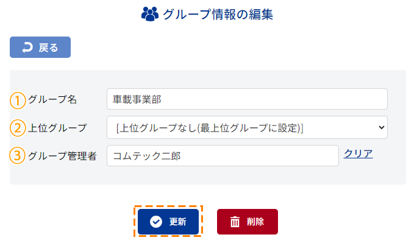Go back using the 戻る button
The image size is (417, 240).
click(x=40, y=48)
